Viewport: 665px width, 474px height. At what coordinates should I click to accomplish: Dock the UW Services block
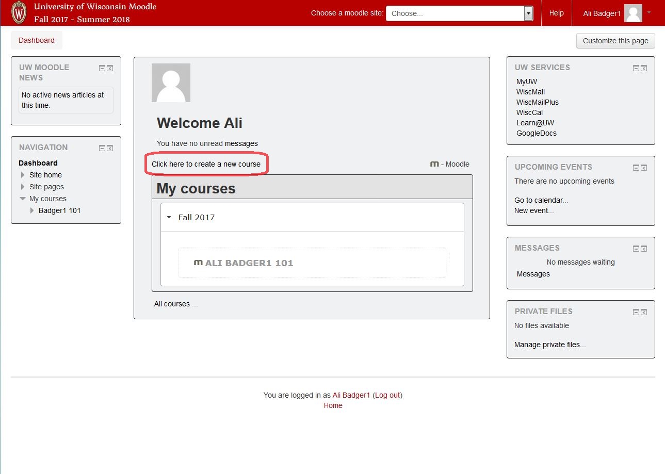pos(644,68)
